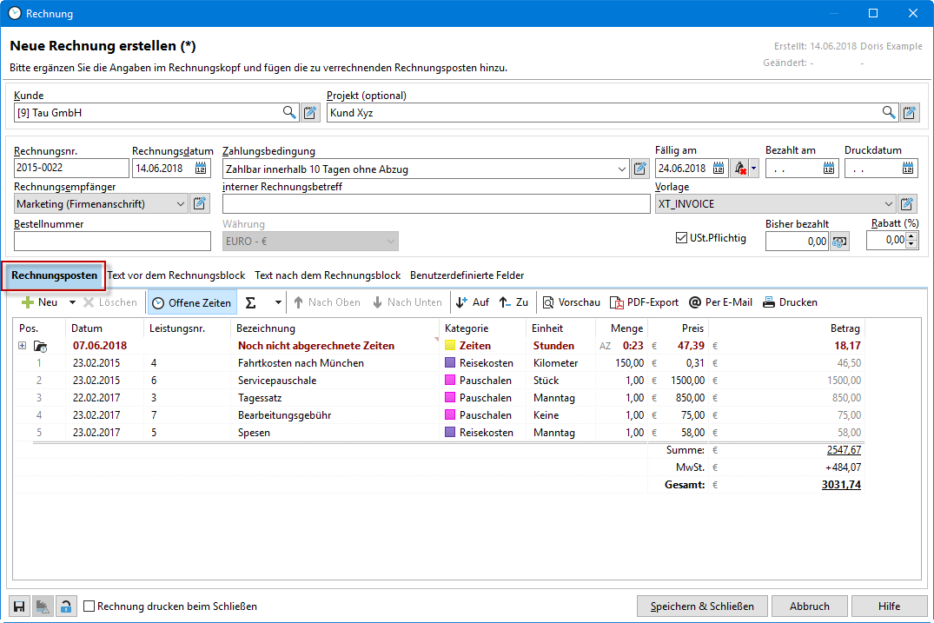Open the Vorlage XT_INVOICE dropdown

(888, 204)
